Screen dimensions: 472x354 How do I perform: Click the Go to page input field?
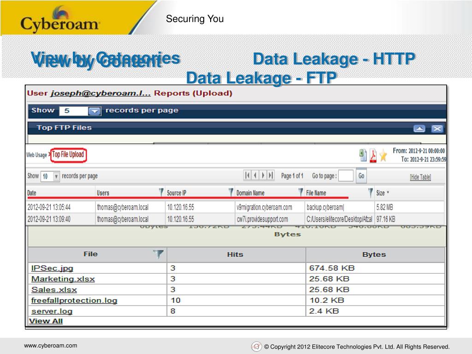(x=346, y=176)
